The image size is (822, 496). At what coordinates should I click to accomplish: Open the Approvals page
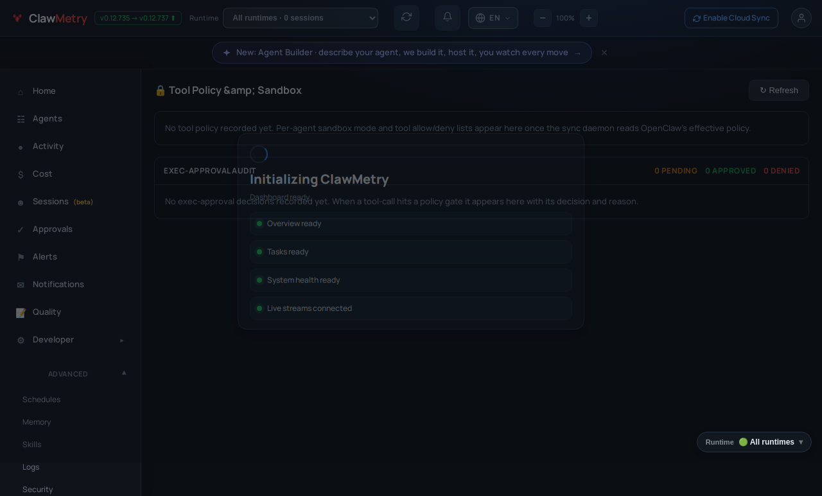(71, 229)
